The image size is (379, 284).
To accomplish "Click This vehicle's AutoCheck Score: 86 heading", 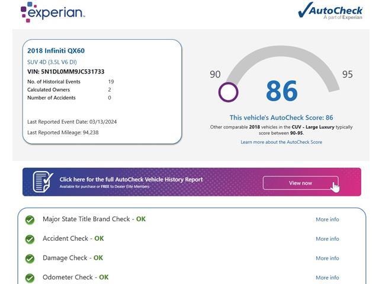I will coord(281,118).
